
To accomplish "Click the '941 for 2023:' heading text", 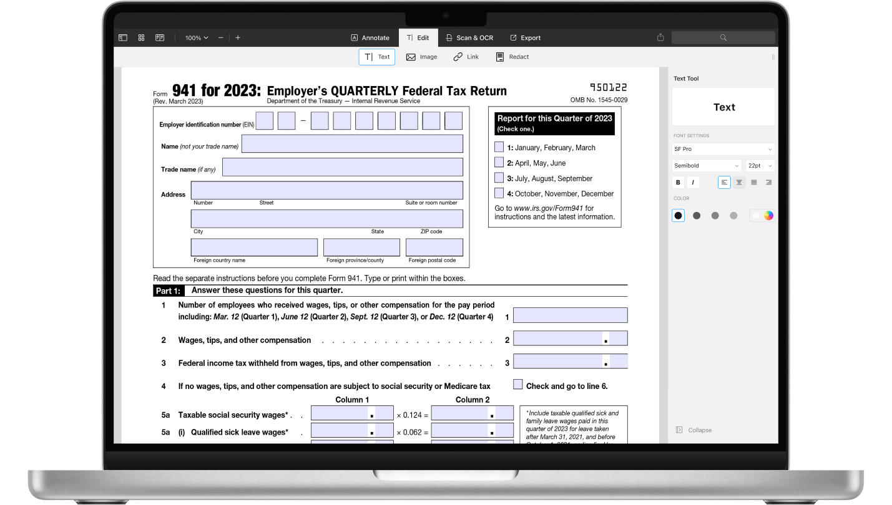I will pos(217,90).
